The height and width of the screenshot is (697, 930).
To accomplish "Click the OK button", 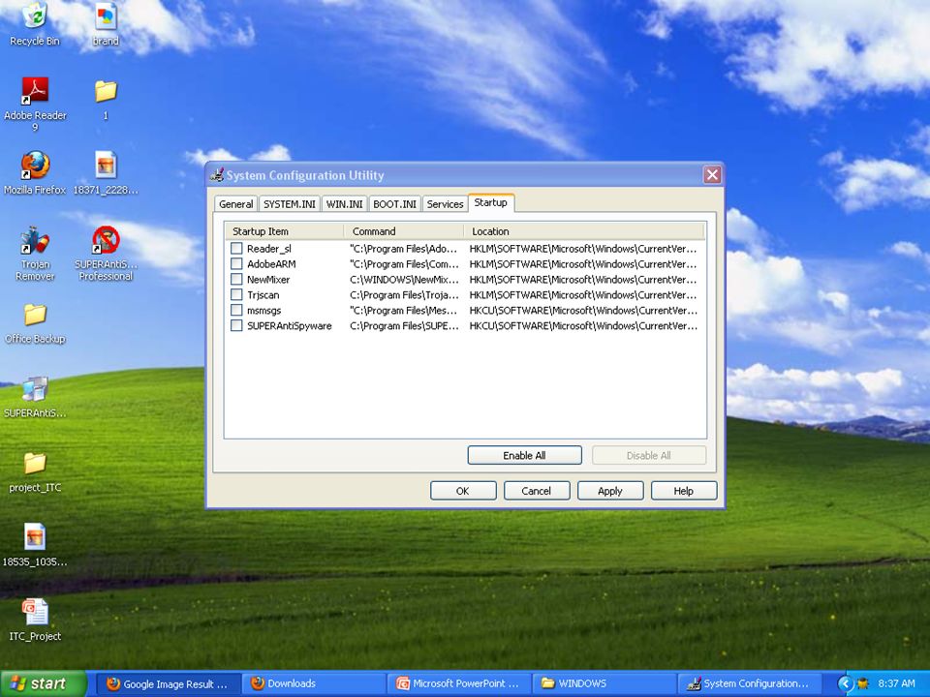I will 463,491.
